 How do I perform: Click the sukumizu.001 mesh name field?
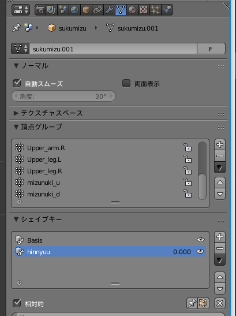point(113,49)
